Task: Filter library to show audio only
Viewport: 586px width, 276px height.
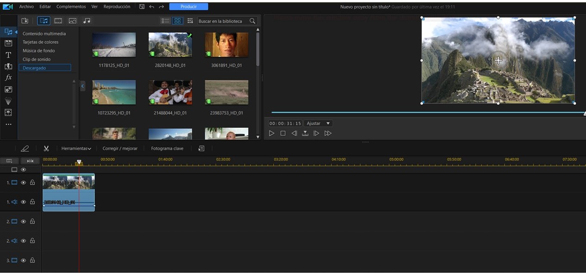Action: [87, 21]
